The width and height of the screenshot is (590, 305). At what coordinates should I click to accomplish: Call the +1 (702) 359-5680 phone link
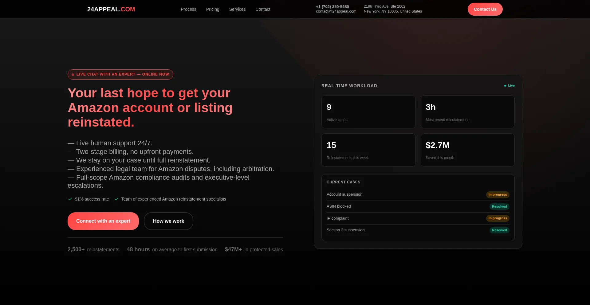pyautogui.click(x=332, y=7)
